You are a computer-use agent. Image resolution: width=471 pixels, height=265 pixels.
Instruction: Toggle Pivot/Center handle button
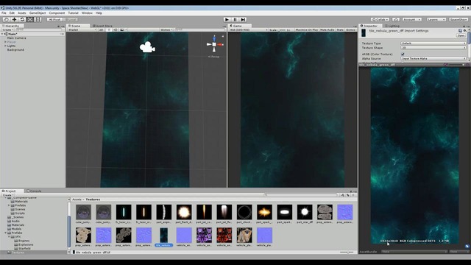[x=54, y=20]
